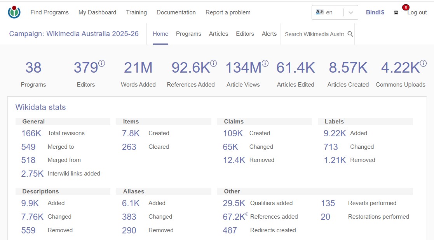Select the Editors tab

click(245, 34)
